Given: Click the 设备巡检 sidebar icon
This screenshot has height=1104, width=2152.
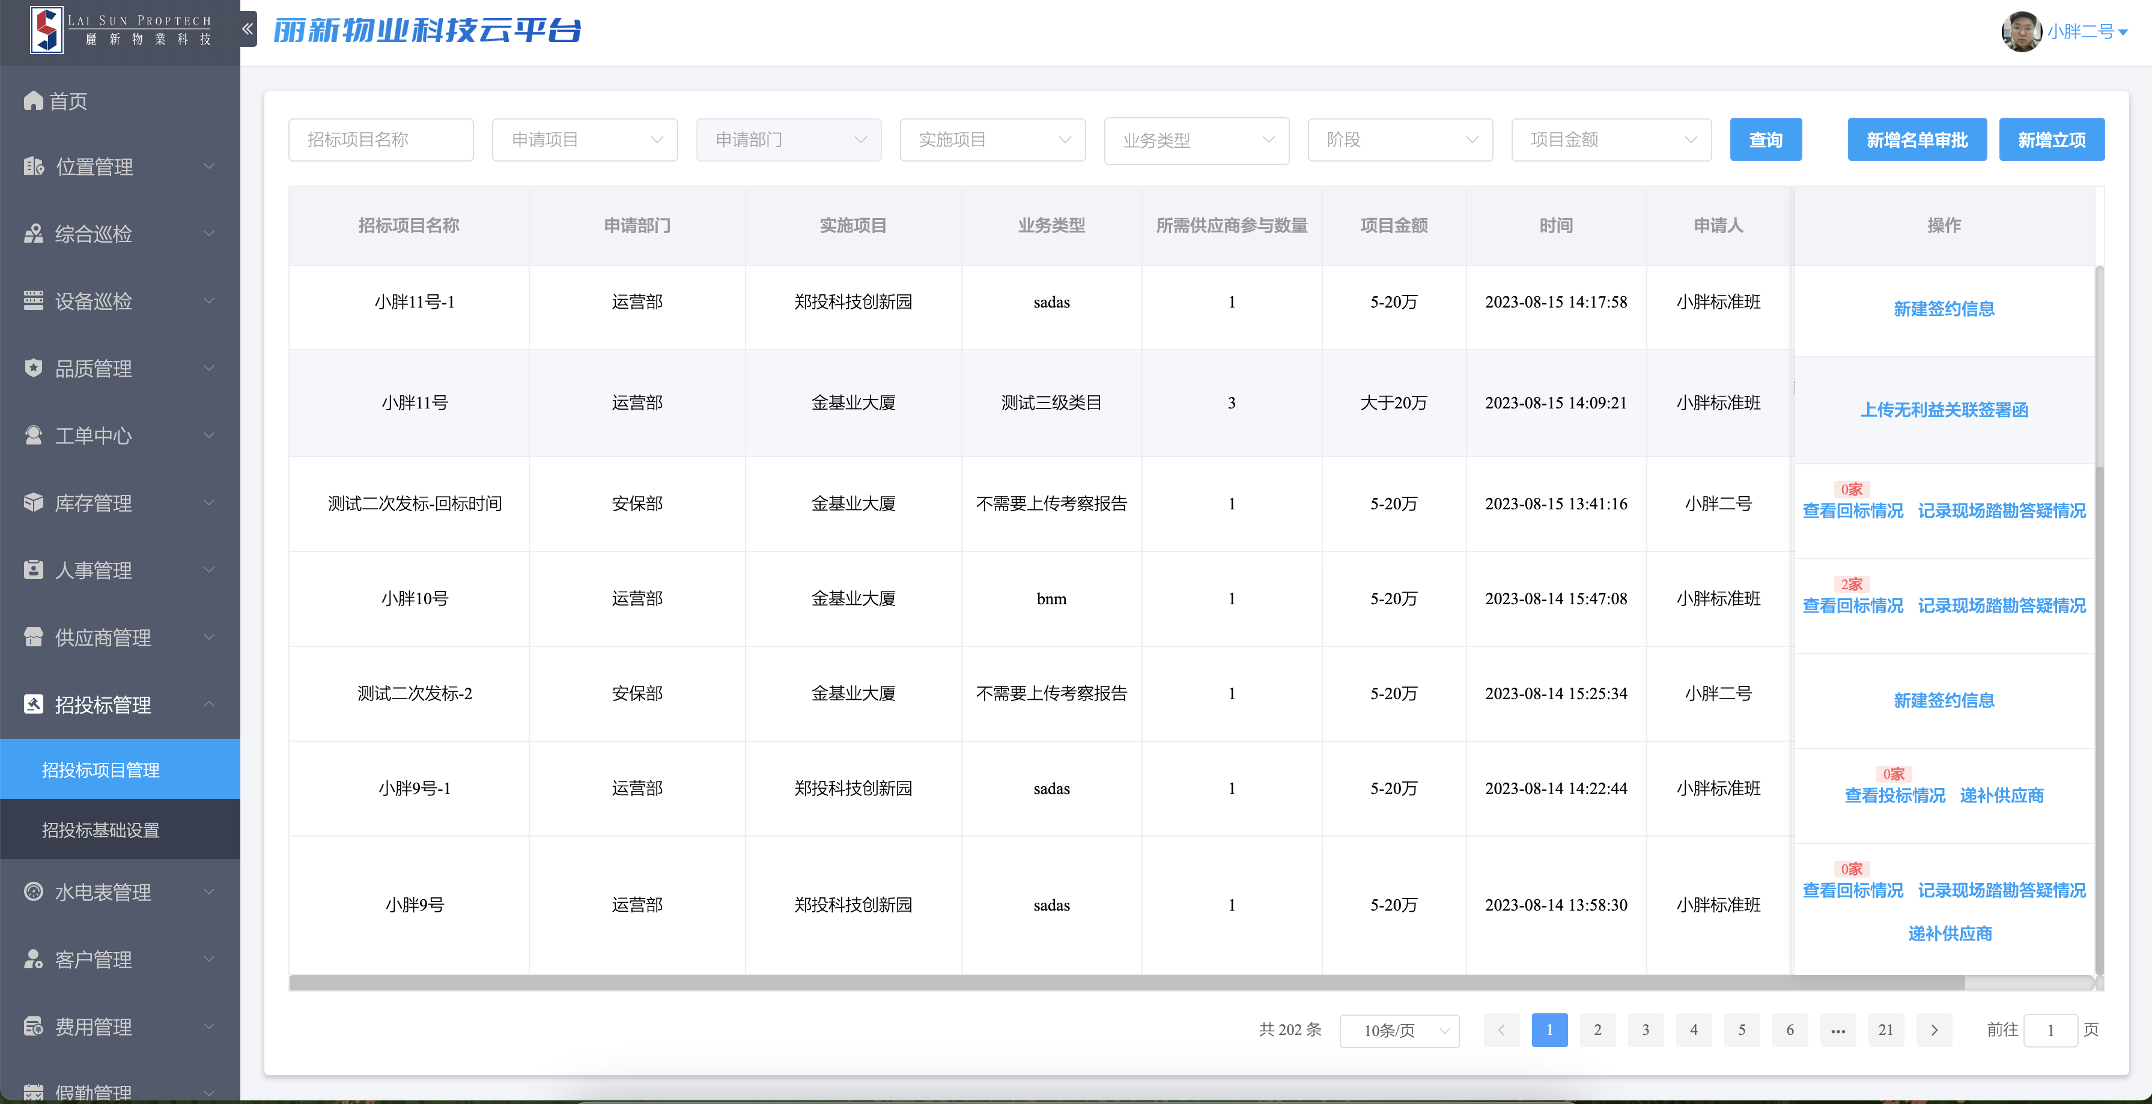Looking at the screenshot, I should (x=34, y=301).
